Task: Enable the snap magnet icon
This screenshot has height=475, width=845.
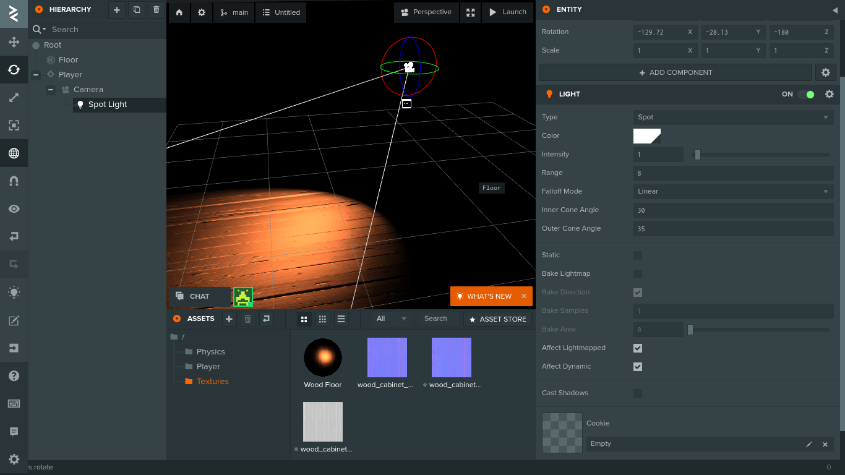Action: tap(14, 181)
